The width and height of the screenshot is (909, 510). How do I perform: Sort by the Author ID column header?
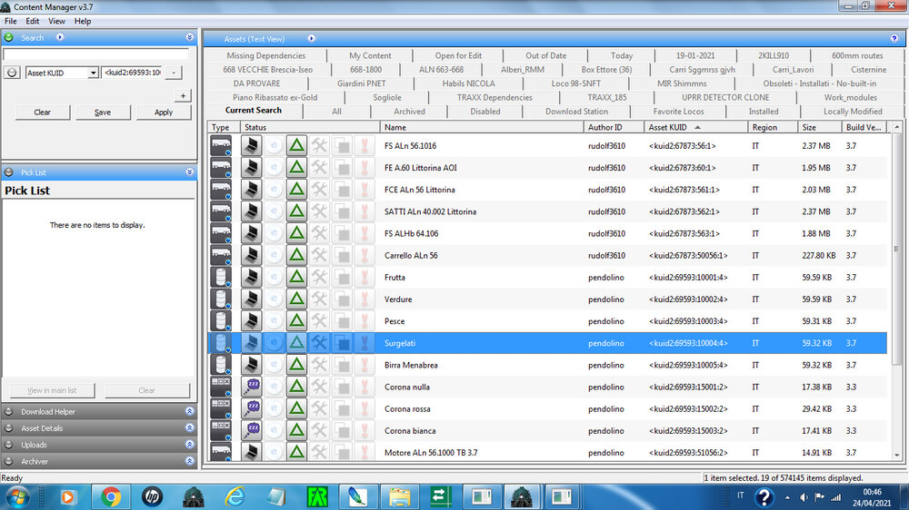pos(614,127)
